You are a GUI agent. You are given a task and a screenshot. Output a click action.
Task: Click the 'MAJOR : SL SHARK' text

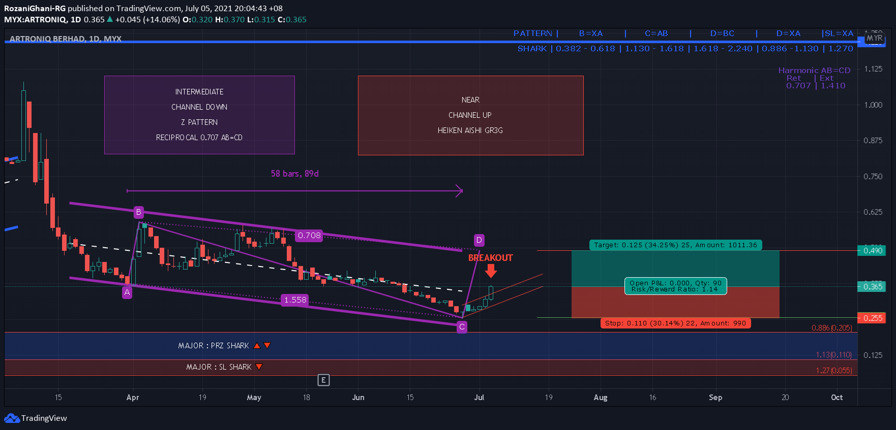[x=219, y=367]
